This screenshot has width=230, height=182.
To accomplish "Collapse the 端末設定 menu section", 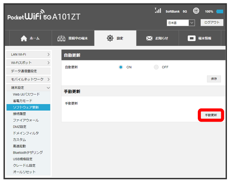I will [x=29, y=88].
